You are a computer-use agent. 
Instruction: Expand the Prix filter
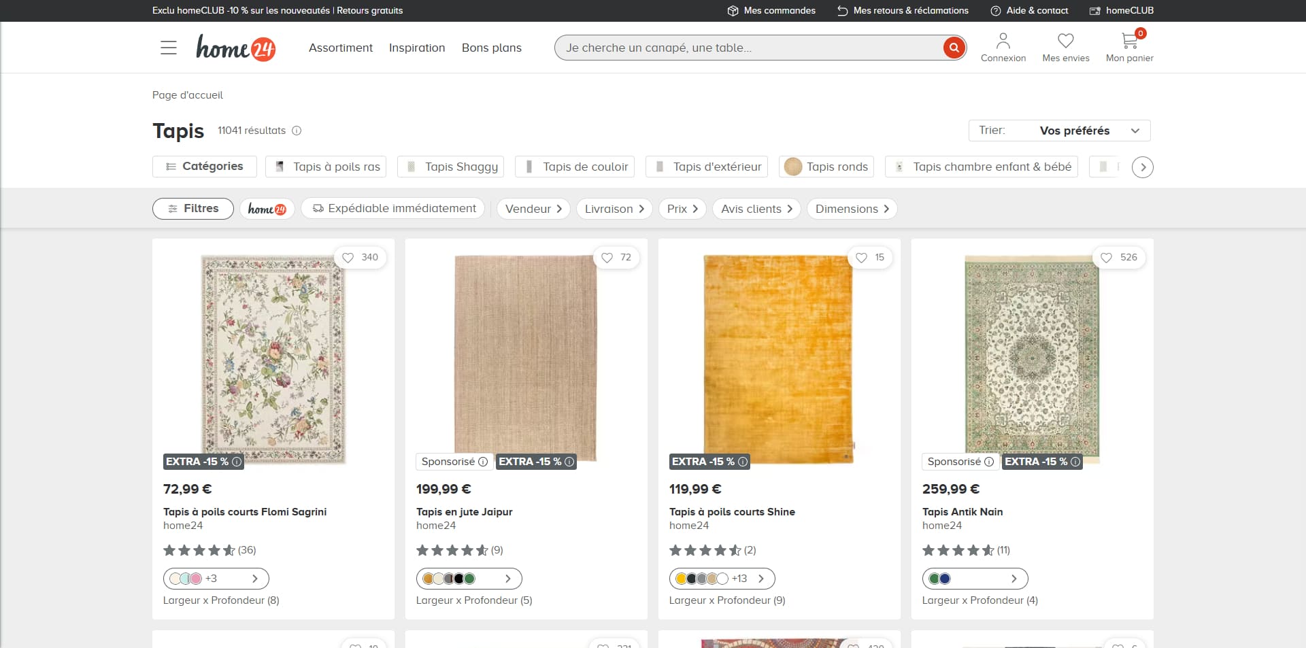(x=682, y=209)
